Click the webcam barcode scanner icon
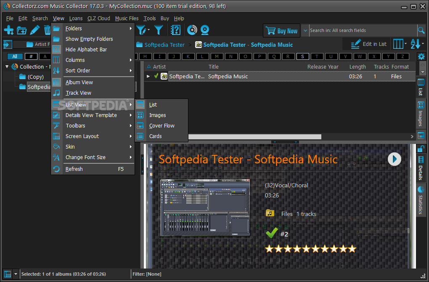This screenshot has height=282, width=429. click(205, 30)
